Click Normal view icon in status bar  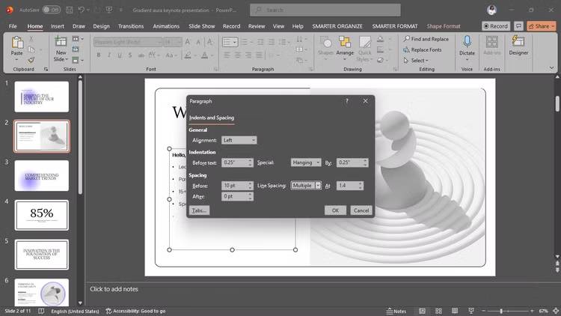tap(422, 311)
